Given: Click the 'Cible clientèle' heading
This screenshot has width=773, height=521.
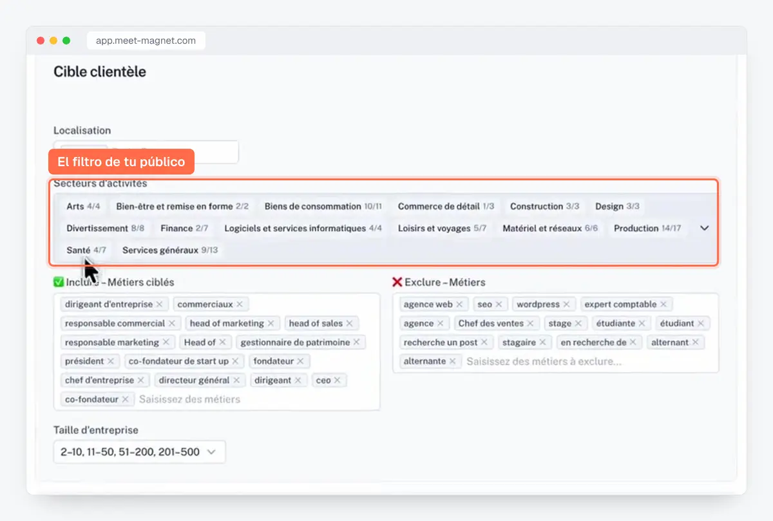Looking at the screenshot, I should coord(100,71).
